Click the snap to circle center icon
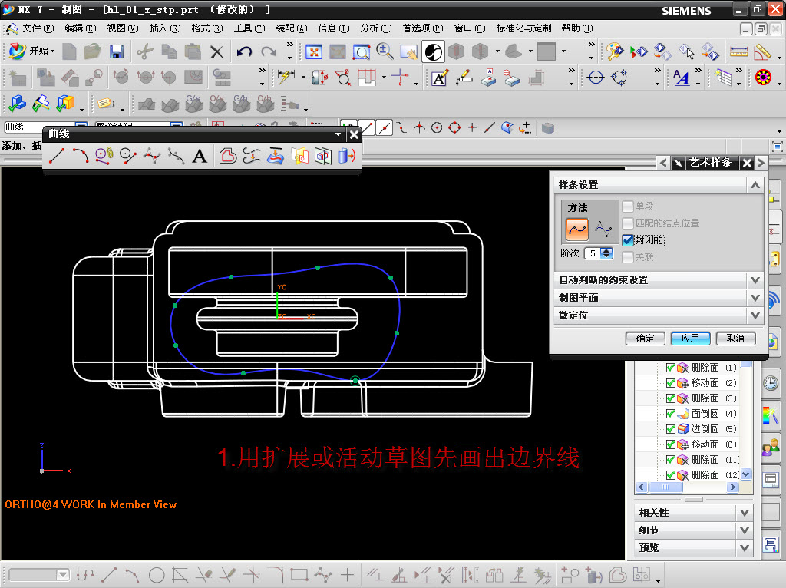786x588 pixels. [x=437, y=128]
